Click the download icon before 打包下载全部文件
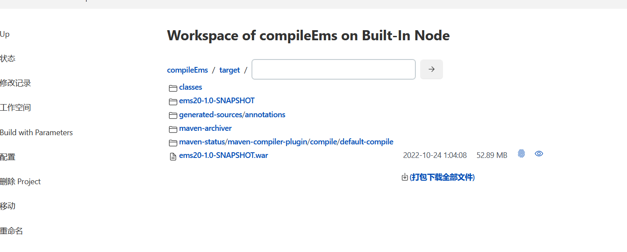Image resolution: width=627 pixels, height=252 pixels. (405, 177)
